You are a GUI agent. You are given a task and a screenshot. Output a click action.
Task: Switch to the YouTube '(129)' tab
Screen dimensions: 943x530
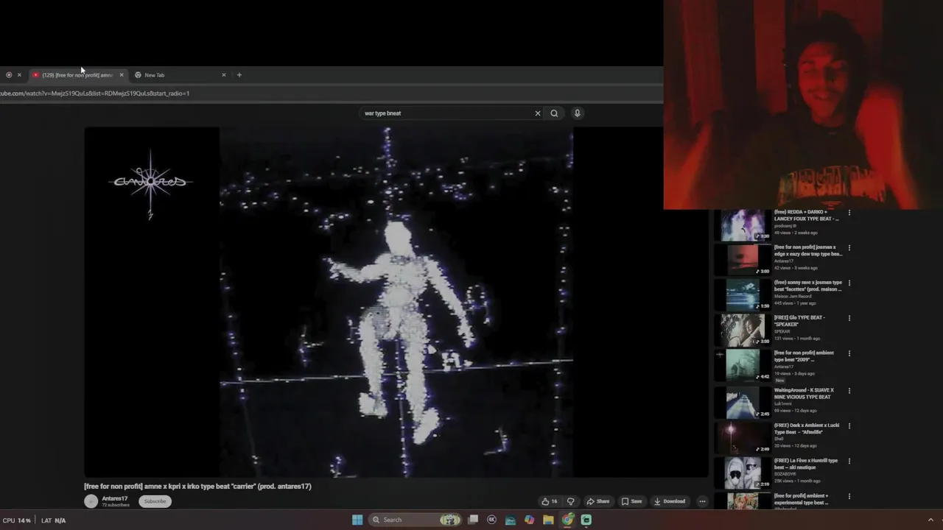pos(78,75)
